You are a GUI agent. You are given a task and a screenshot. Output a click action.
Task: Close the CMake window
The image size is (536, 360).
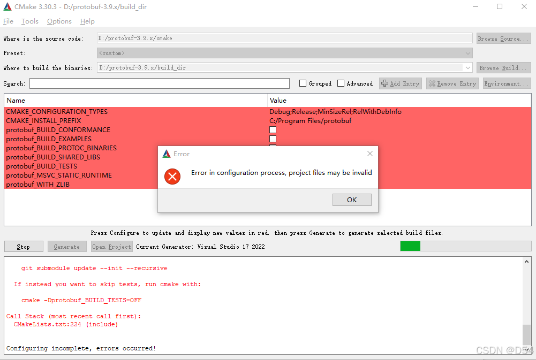click(524, 6)
